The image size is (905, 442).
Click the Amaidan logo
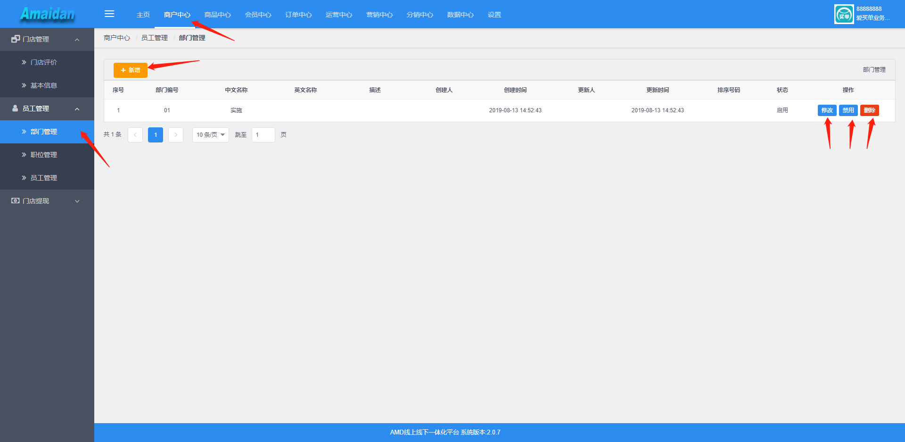click(47, 14)
